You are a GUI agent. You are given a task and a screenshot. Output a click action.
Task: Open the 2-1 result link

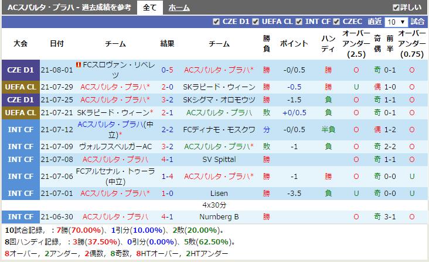(167, 113)
